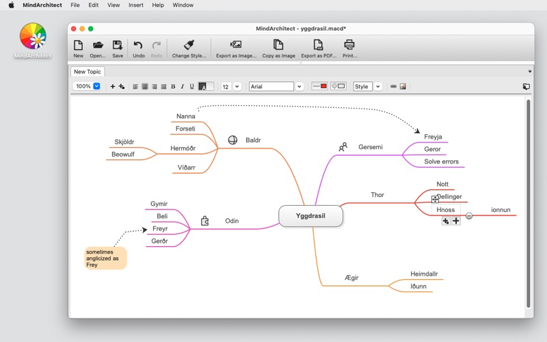Open the Apple menu

[x=12, y=5]
